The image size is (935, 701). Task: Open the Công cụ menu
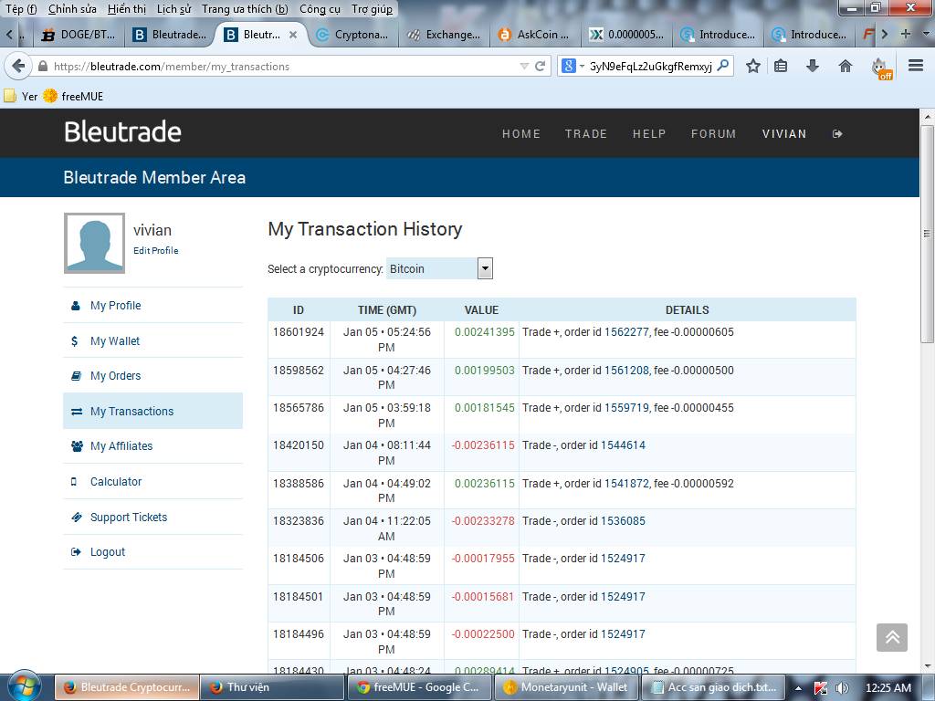(320, 9)
